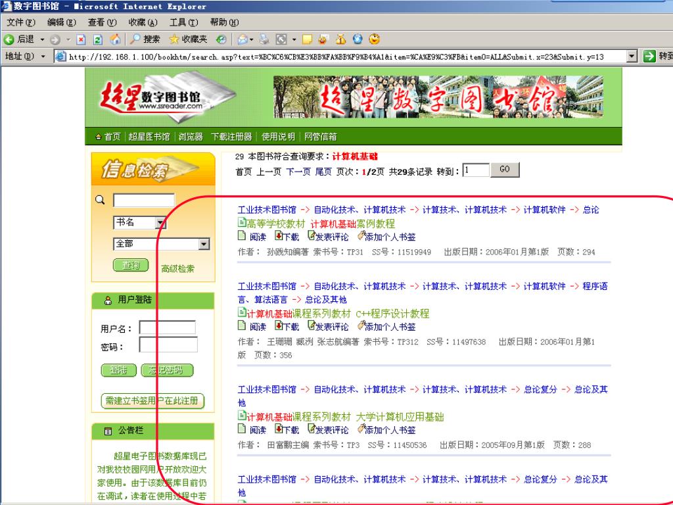
Task: Click 阅读 icon for C++程序设计教程
Action: pyautogui.click(x=242, y=326)
